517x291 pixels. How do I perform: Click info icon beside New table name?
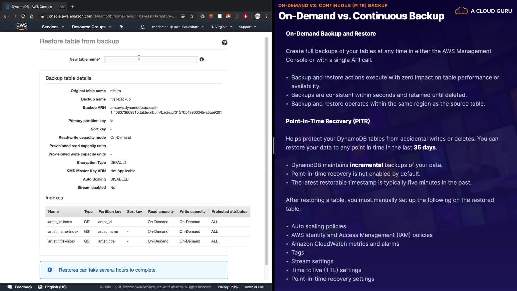[202, 59]
